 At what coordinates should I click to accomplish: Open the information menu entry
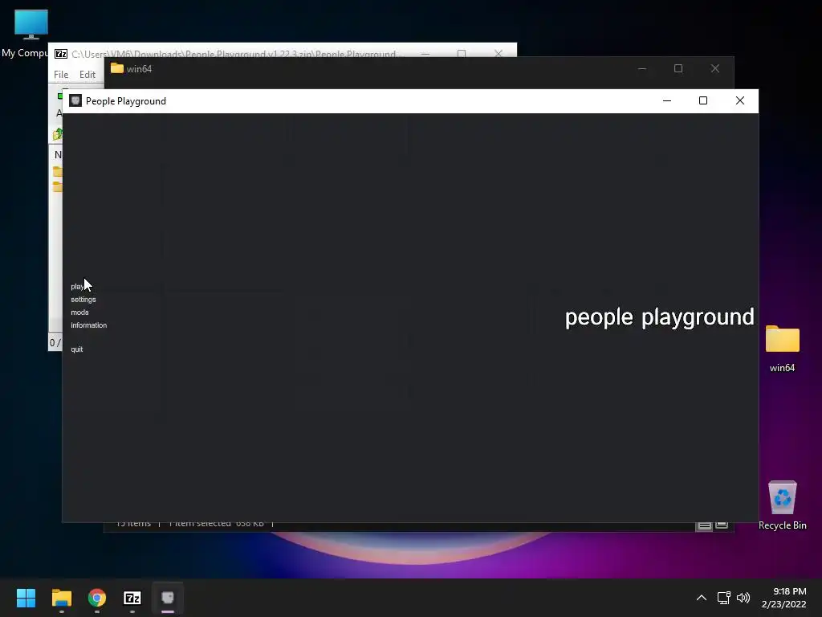88,325
